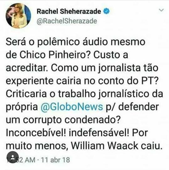Click the word experiente in the tweet
169x170 pixels.
tap(29, 81)
